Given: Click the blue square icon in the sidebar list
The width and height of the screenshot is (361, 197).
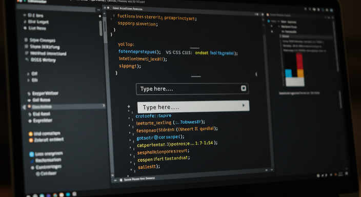Looking at the screenshot, I should [x=32, y=154].
